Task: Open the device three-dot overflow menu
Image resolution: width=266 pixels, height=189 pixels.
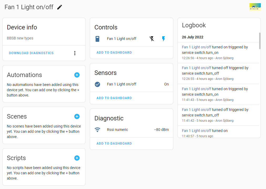Action: (x=75, y=53)
